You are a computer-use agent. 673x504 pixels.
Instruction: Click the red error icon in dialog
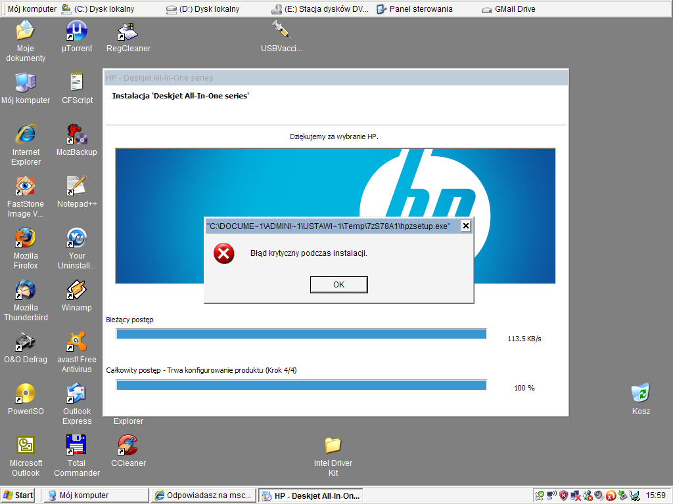pyautogui.click(x=224, y=254)
